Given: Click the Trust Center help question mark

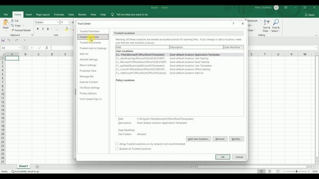Looking at the screenshot, I should click(x=233, y=23).
